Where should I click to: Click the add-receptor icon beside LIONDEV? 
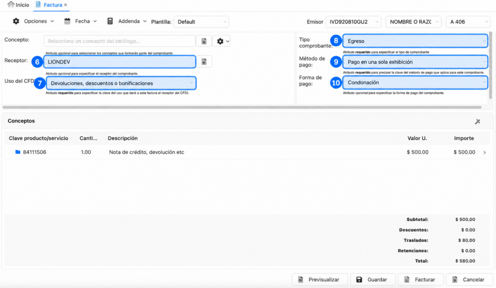(x=204, y=62)
